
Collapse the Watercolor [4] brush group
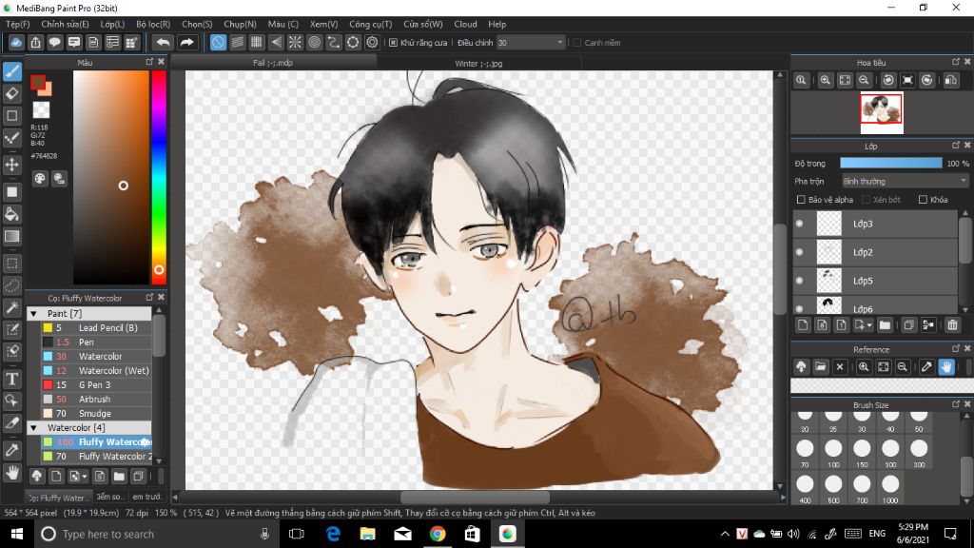[33, 428]
